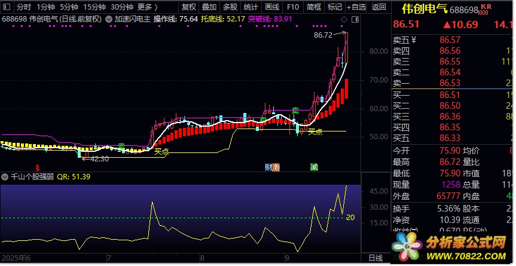The height and width of the screenshot is (266, 516).
Task: Open 千山个股强弱 indicator dropdown
Action: coord(5,177)
